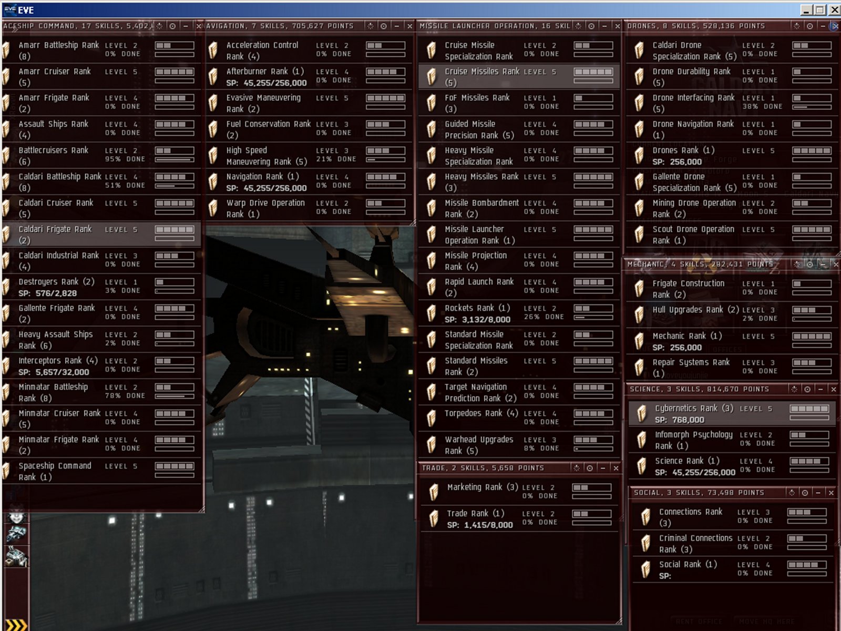
Task: Select the Trade Rank skill book icon
Action: pos(433,518)
